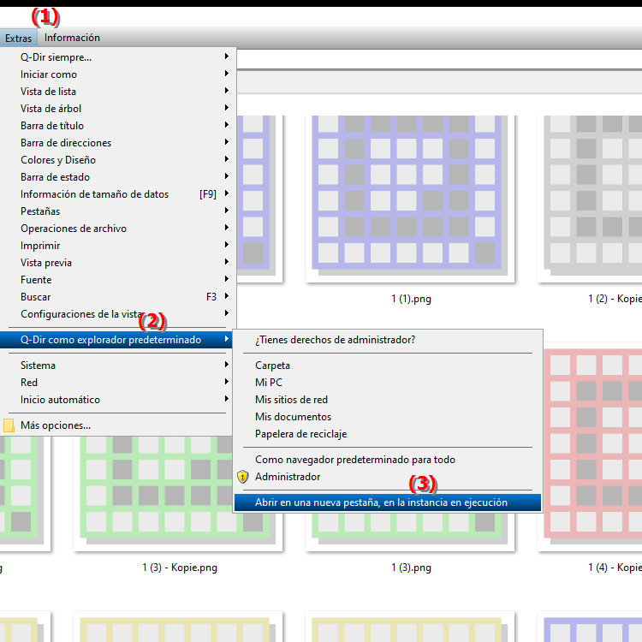Viewport: 642px width, 642px height.
Task: Select thumbnail of 1 (1).png
Action: pyautogui.click(x=411, y=197)
